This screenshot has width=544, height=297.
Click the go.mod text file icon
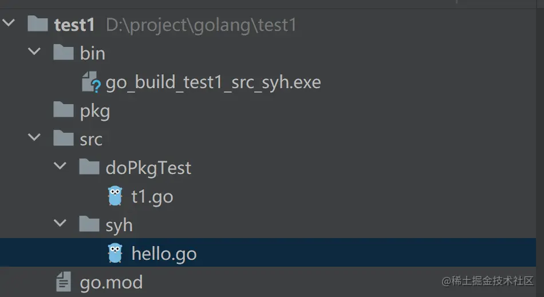64,282
